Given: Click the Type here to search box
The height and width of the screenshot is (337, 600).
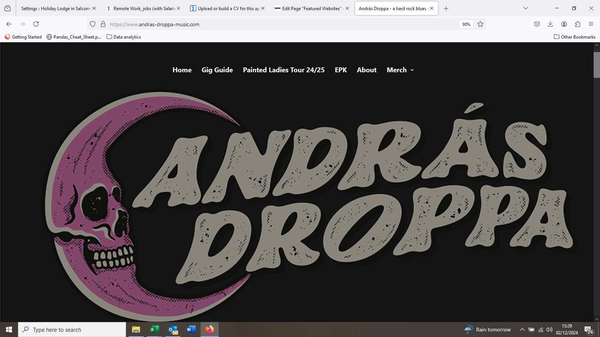Looking at the screenshot, I should (x=72, y=330).
